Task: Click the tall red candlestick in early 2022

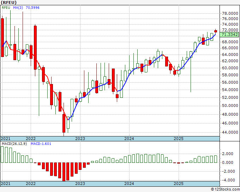Action: [x=35, y=47]
